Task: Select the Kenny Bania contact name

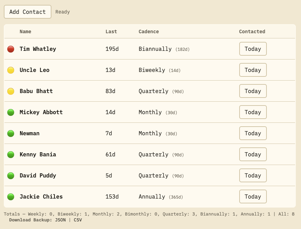Action: tap(38, 155)
